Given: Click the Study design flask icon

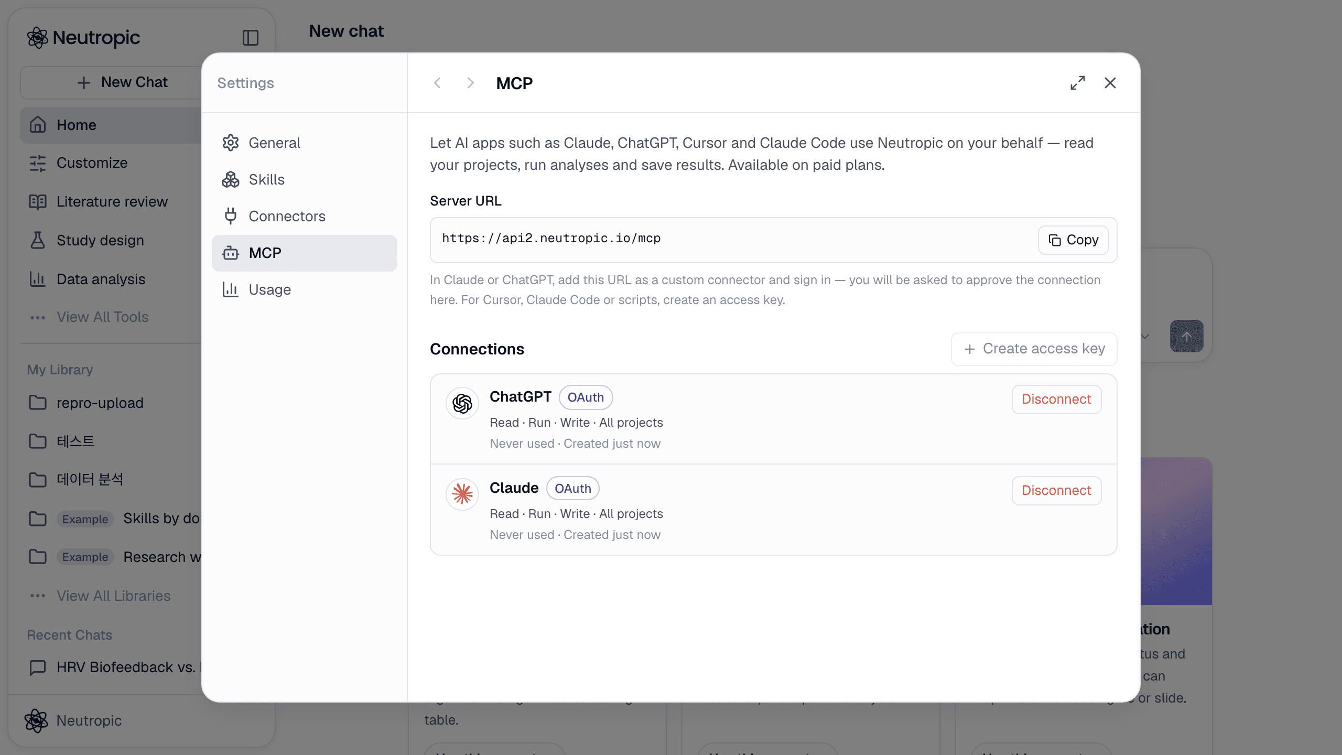Looking at the screenshot, I should 38,240.
